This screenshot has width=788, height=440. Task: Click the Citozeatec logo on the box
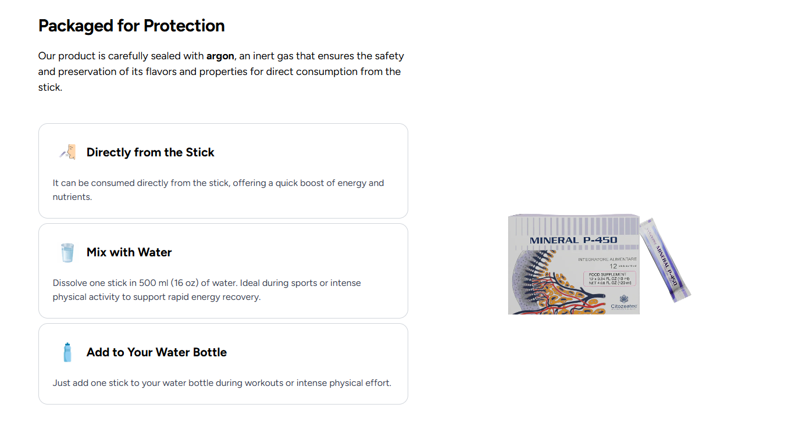pyautogui.click(x=624, y=302)
